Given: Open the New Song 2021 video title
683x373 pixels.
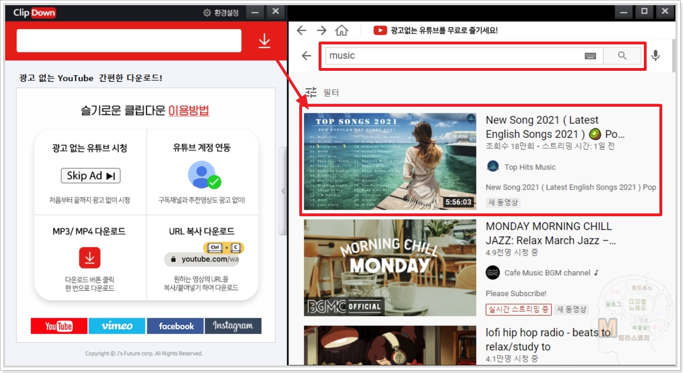Looking at the screenshot, I should [x=555, y=127].
